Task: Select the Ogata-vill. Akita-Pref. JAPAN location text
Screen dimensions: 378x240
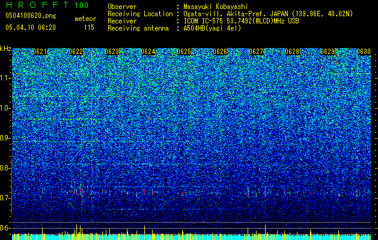Action: [x=268, y=14]
